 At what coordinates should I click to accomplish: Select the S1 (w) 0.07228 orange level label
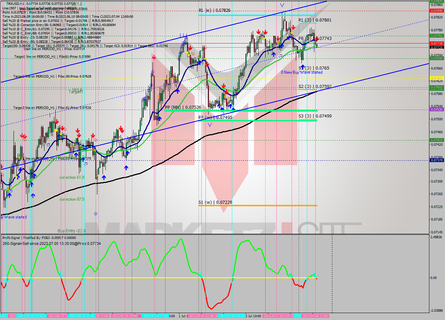click(x=216, y=202)
